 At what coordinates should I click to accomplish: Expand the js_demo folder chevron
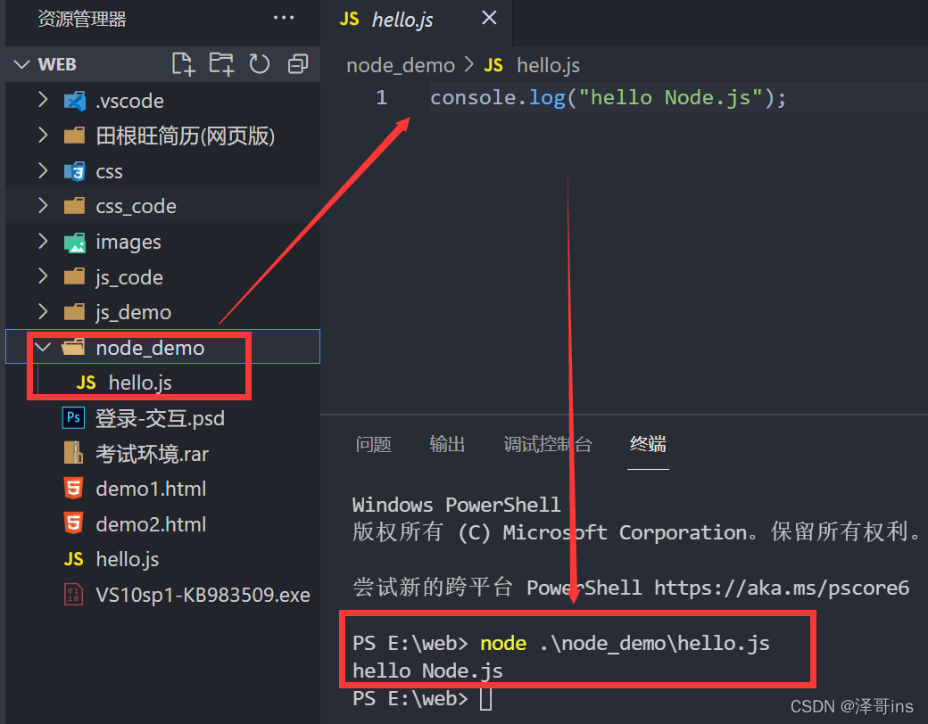coord(43,312)
